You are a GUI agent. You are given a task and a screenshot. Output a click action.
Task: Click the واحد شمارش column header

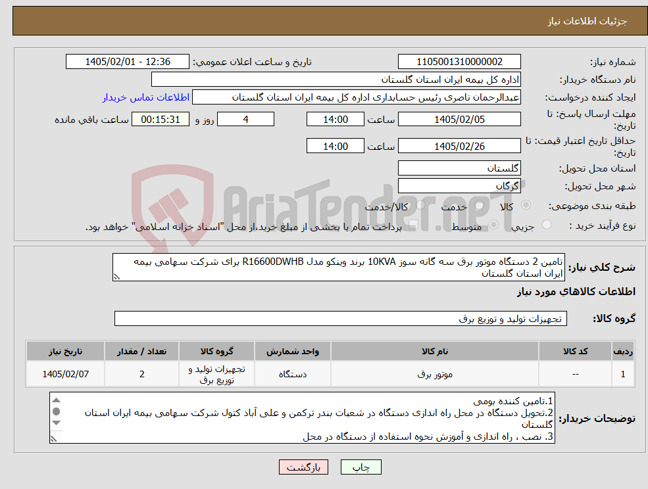click(293, 351)
